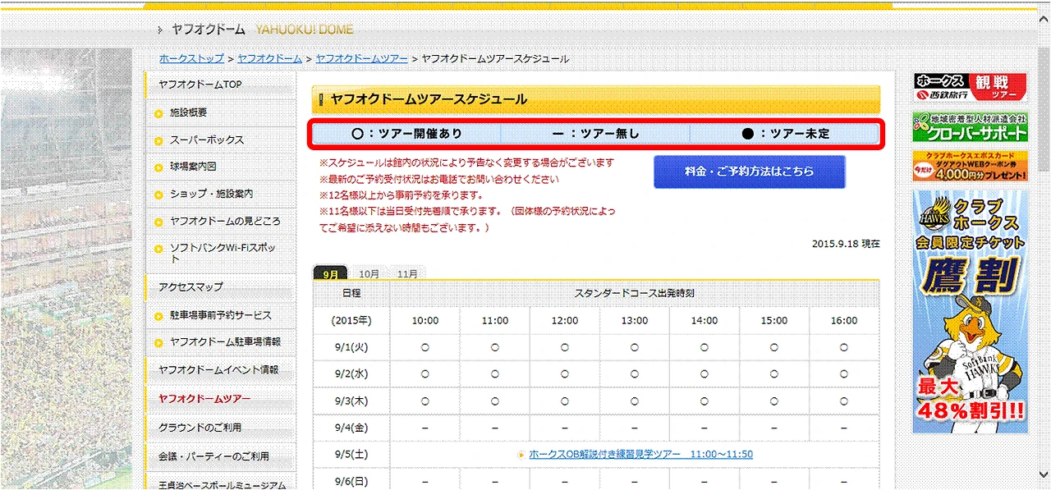
Task: Select 駐車場事前予約サービス sidebar item
Action: pos(220,315)
